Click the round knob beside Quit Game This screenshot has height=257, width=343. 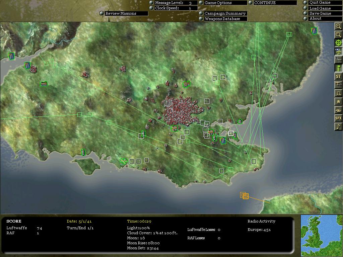pyautogui.click(x=305, y=3)
